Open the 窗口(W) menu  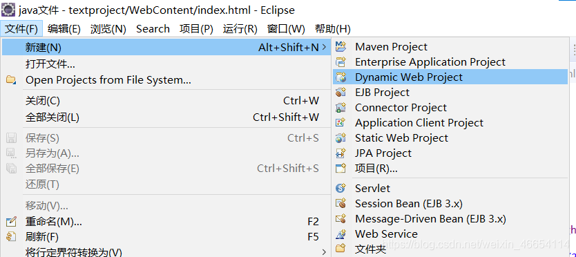click(286, 29)
